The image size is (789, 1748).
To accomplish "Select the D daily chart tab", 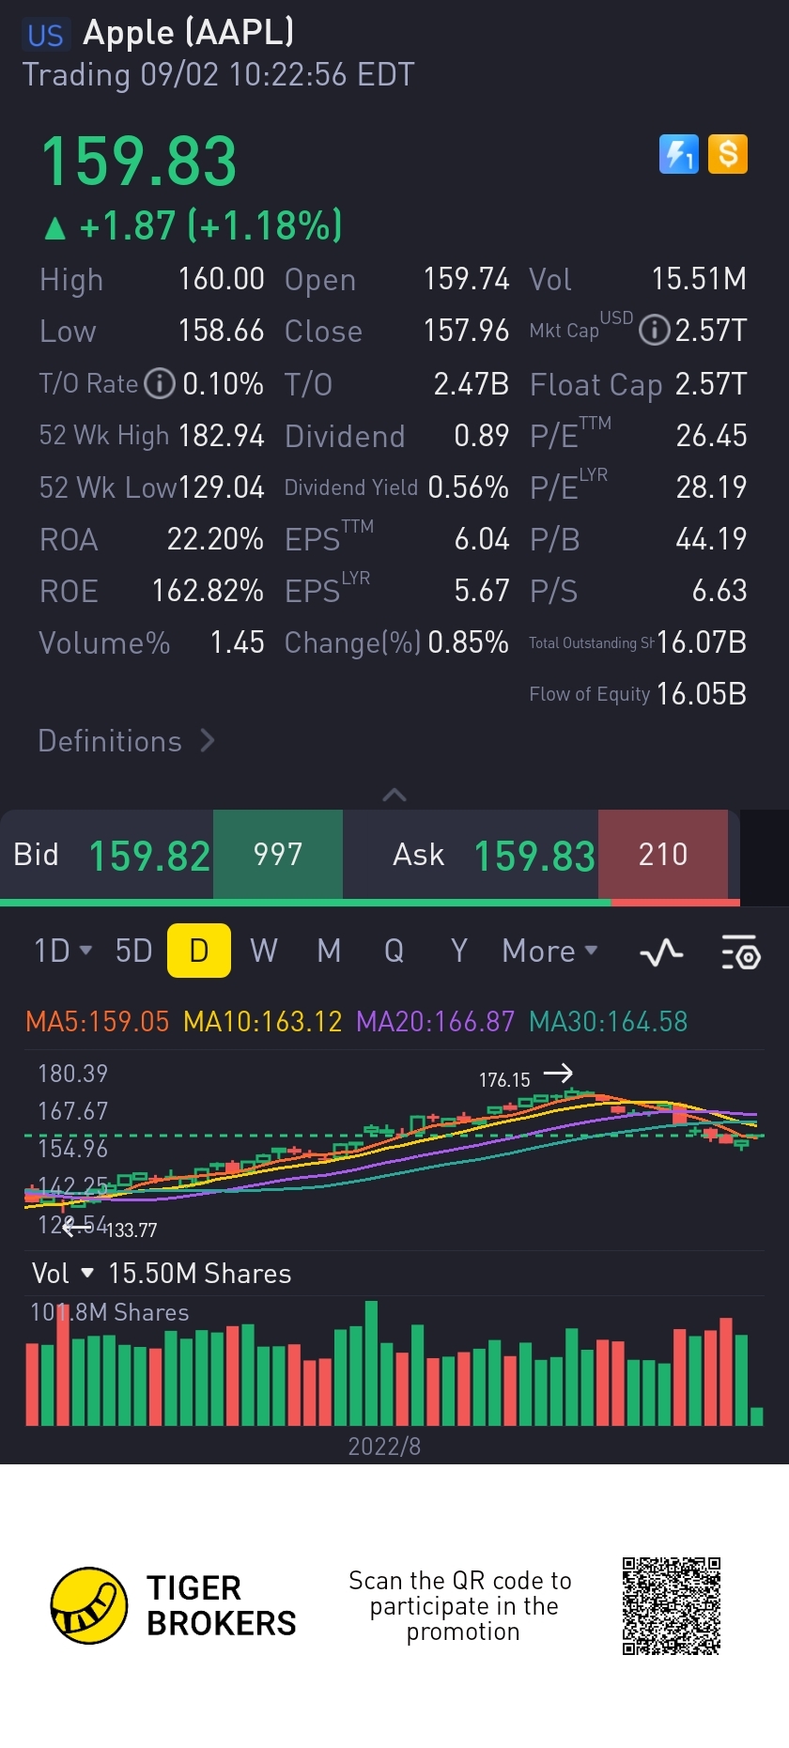I will click(x=199, y=951).
